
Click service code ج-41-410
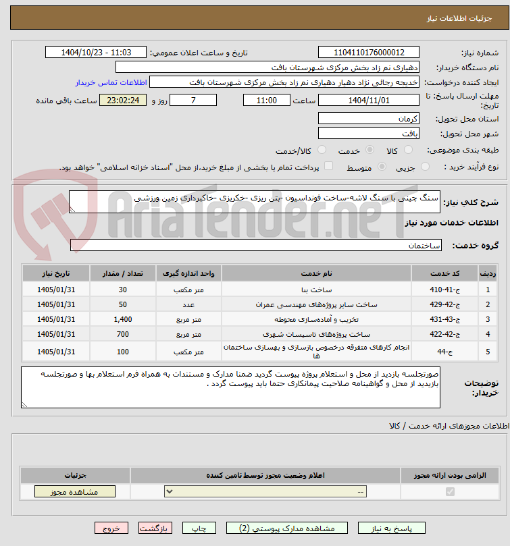[x=444, y=290]
